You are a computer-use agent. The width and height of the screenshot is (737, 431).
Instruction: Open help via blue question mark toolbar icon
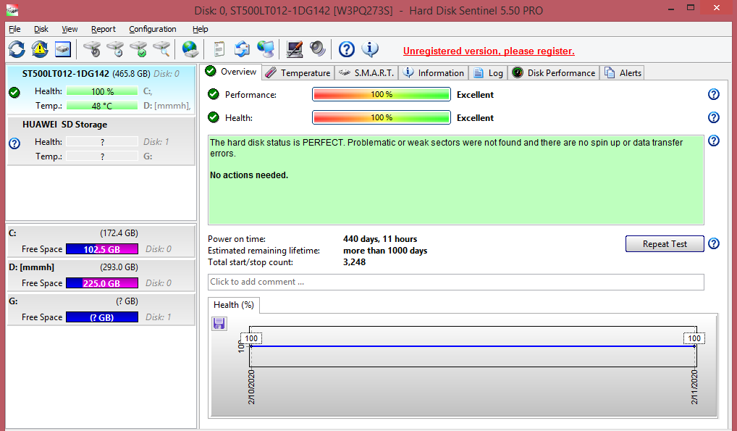347,49
